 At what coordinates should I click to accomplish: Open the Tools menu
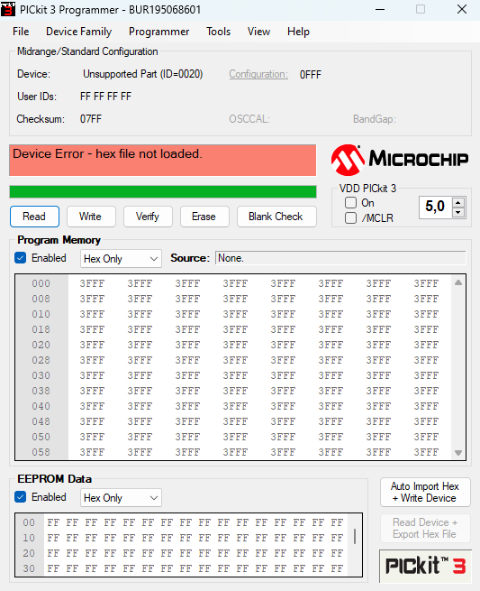(x=218, y=32)
